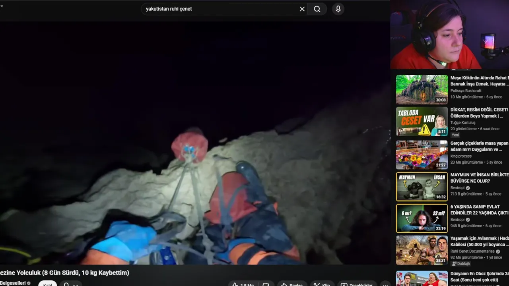Image resolution: width=509 pixels, height=286 pixels.
Task: Click the magnifier search button
Action: (317, 9)
